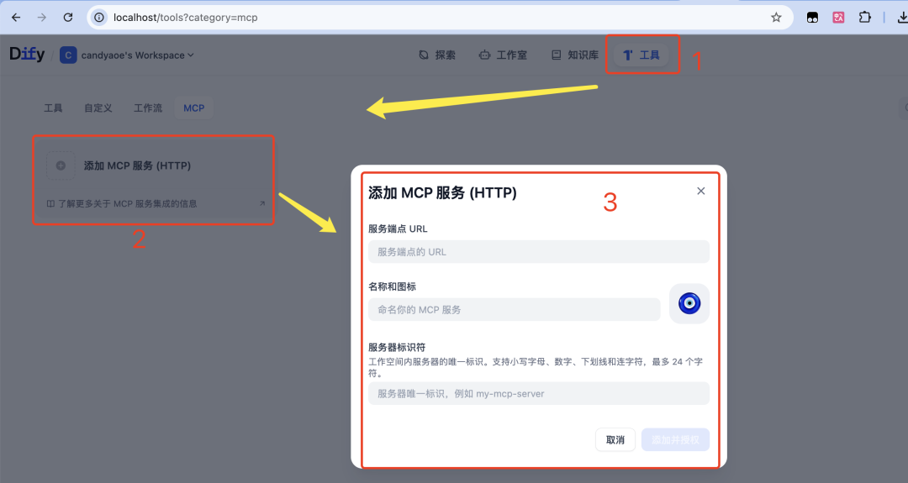Bookmark this page with the star icon
This screenshot has width=908, height=483.
pos(776,18)
